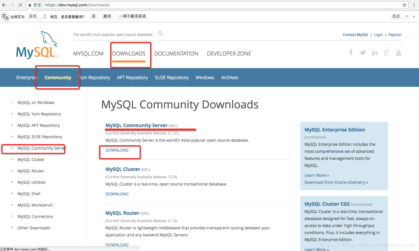Open MySQL Facebook page icon
Screen dimensions: 419x251
pos(351,53)
